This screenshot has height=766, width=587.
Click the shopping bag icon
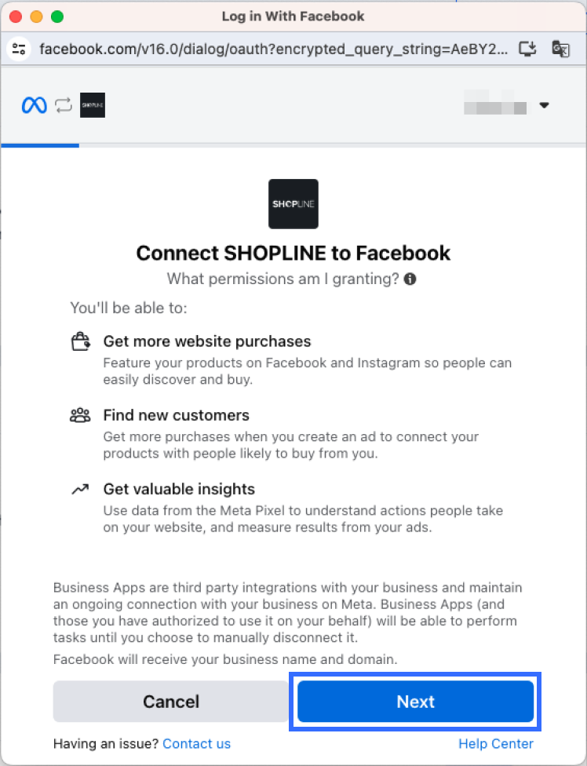point(80,342)
